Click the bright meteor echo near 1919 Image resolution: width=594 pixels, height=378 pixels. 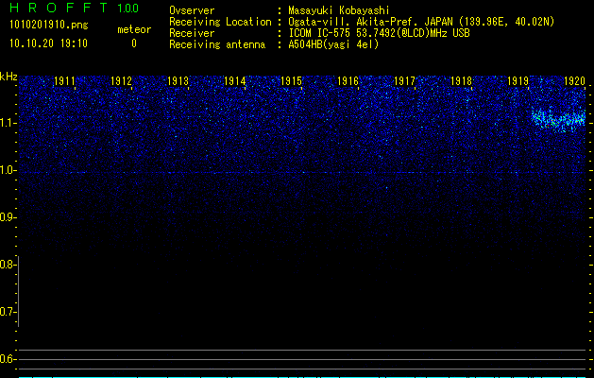(x=557, y=120)
